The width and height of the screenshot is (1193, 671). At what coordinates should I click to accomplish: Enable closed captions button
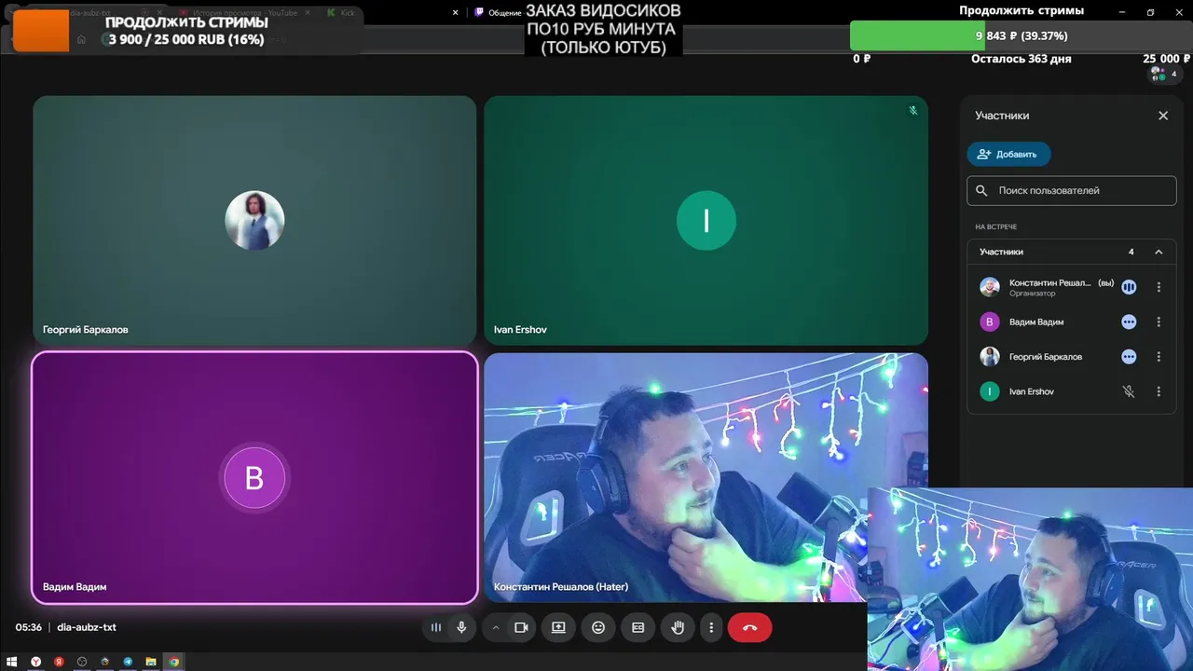pos(638,627)
